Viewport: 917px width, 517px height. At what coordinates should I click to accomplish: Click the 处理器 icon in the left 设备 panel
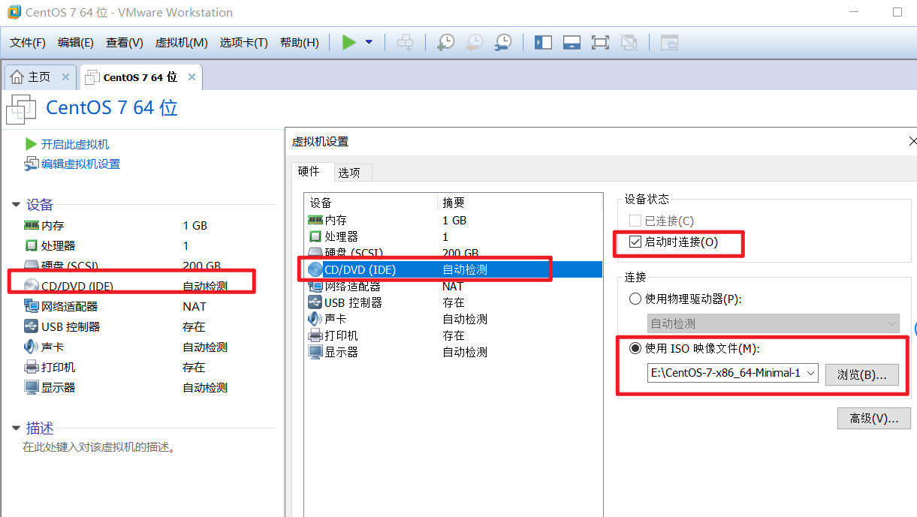click(31, 245)
